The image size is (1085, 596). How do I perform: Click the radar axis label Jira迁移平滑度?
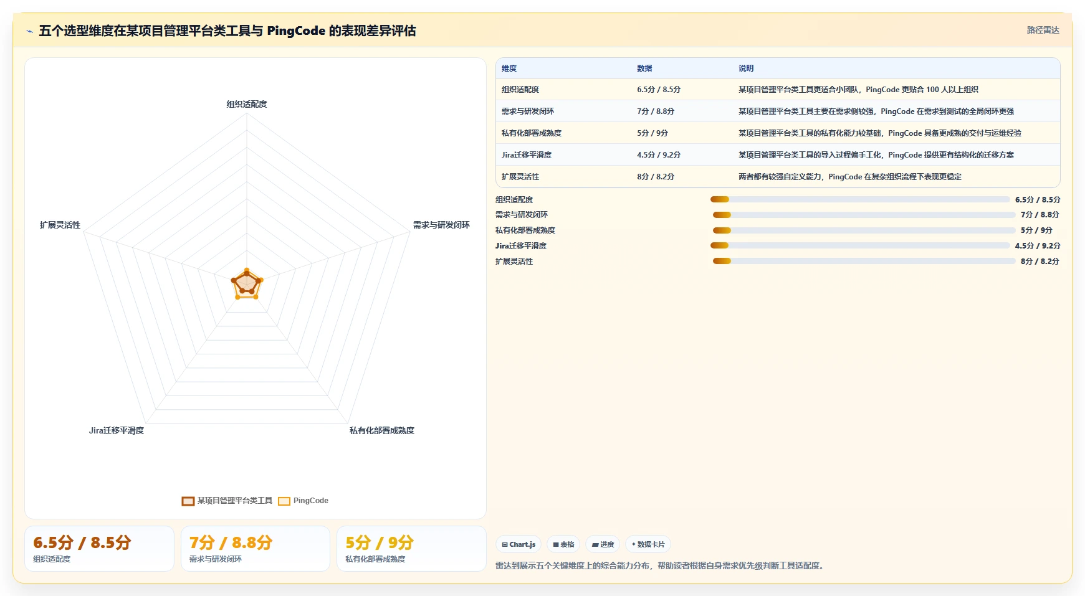tap(117, 430)
